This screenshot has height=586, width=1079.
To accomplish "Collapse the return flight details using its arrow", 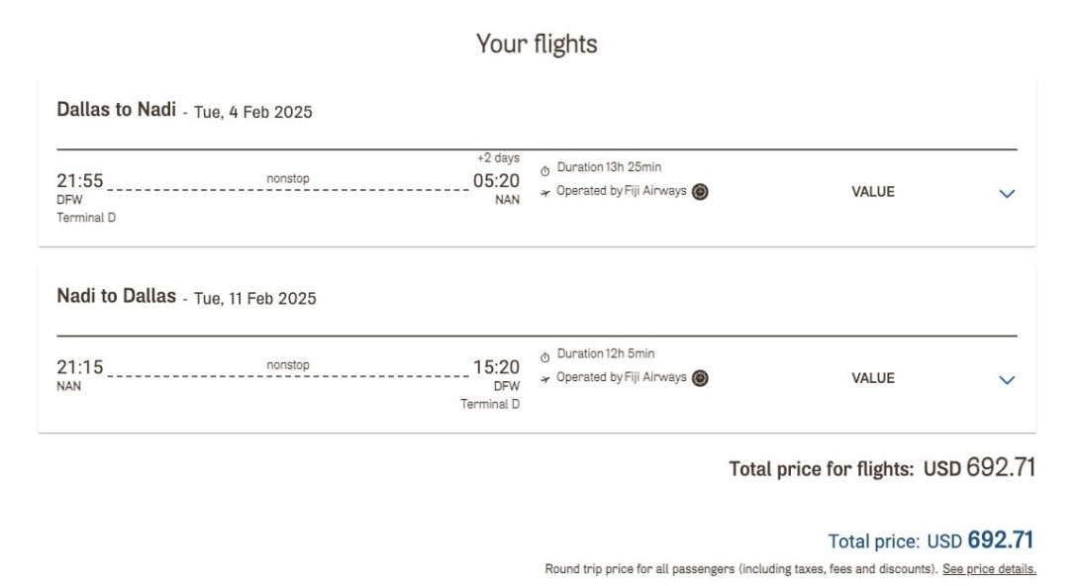I will [x=1007, y=378].
